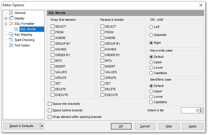The image size is (208, 135).
Task: Click the Help button
Action: click(x=169, y=126)
